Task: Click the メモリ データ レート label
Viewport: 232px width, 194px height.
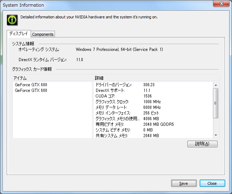Action: click(x=111, y=107)
